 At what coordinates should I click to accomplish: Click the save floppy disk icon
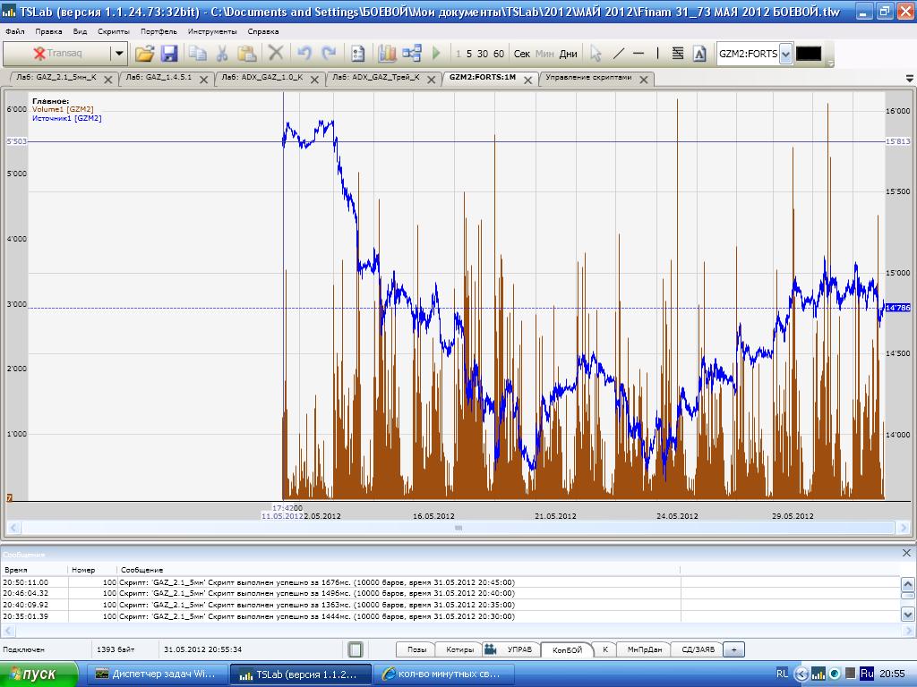pyautogui.click(x=169, y=54)
